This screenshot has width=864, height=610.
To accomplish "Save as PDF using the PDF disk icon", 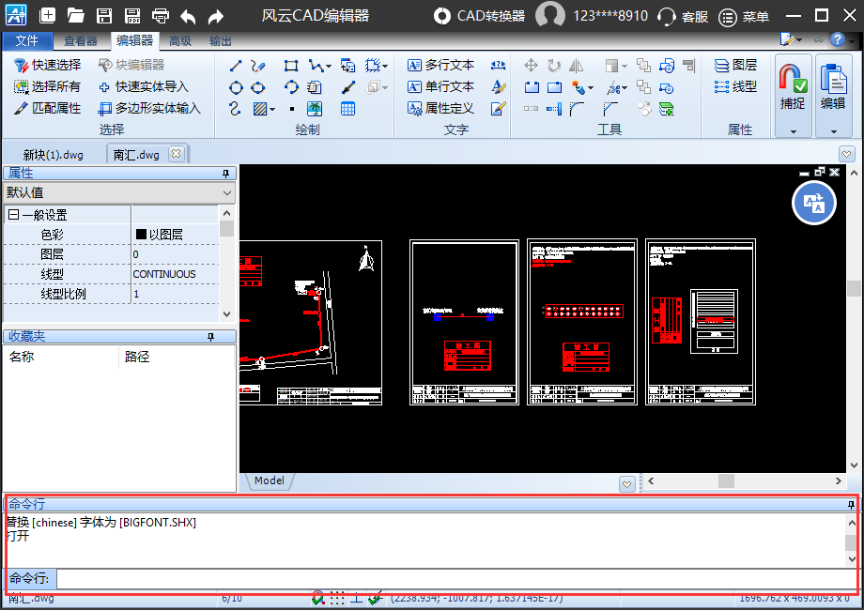I will (132, 16).
